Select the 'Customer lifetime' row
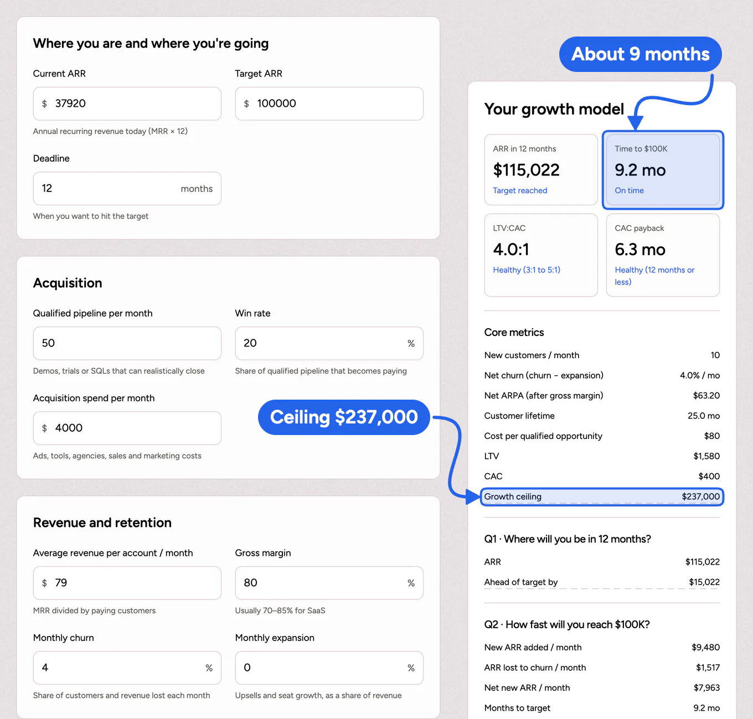 pyautogui.click(x=602, y=416)
